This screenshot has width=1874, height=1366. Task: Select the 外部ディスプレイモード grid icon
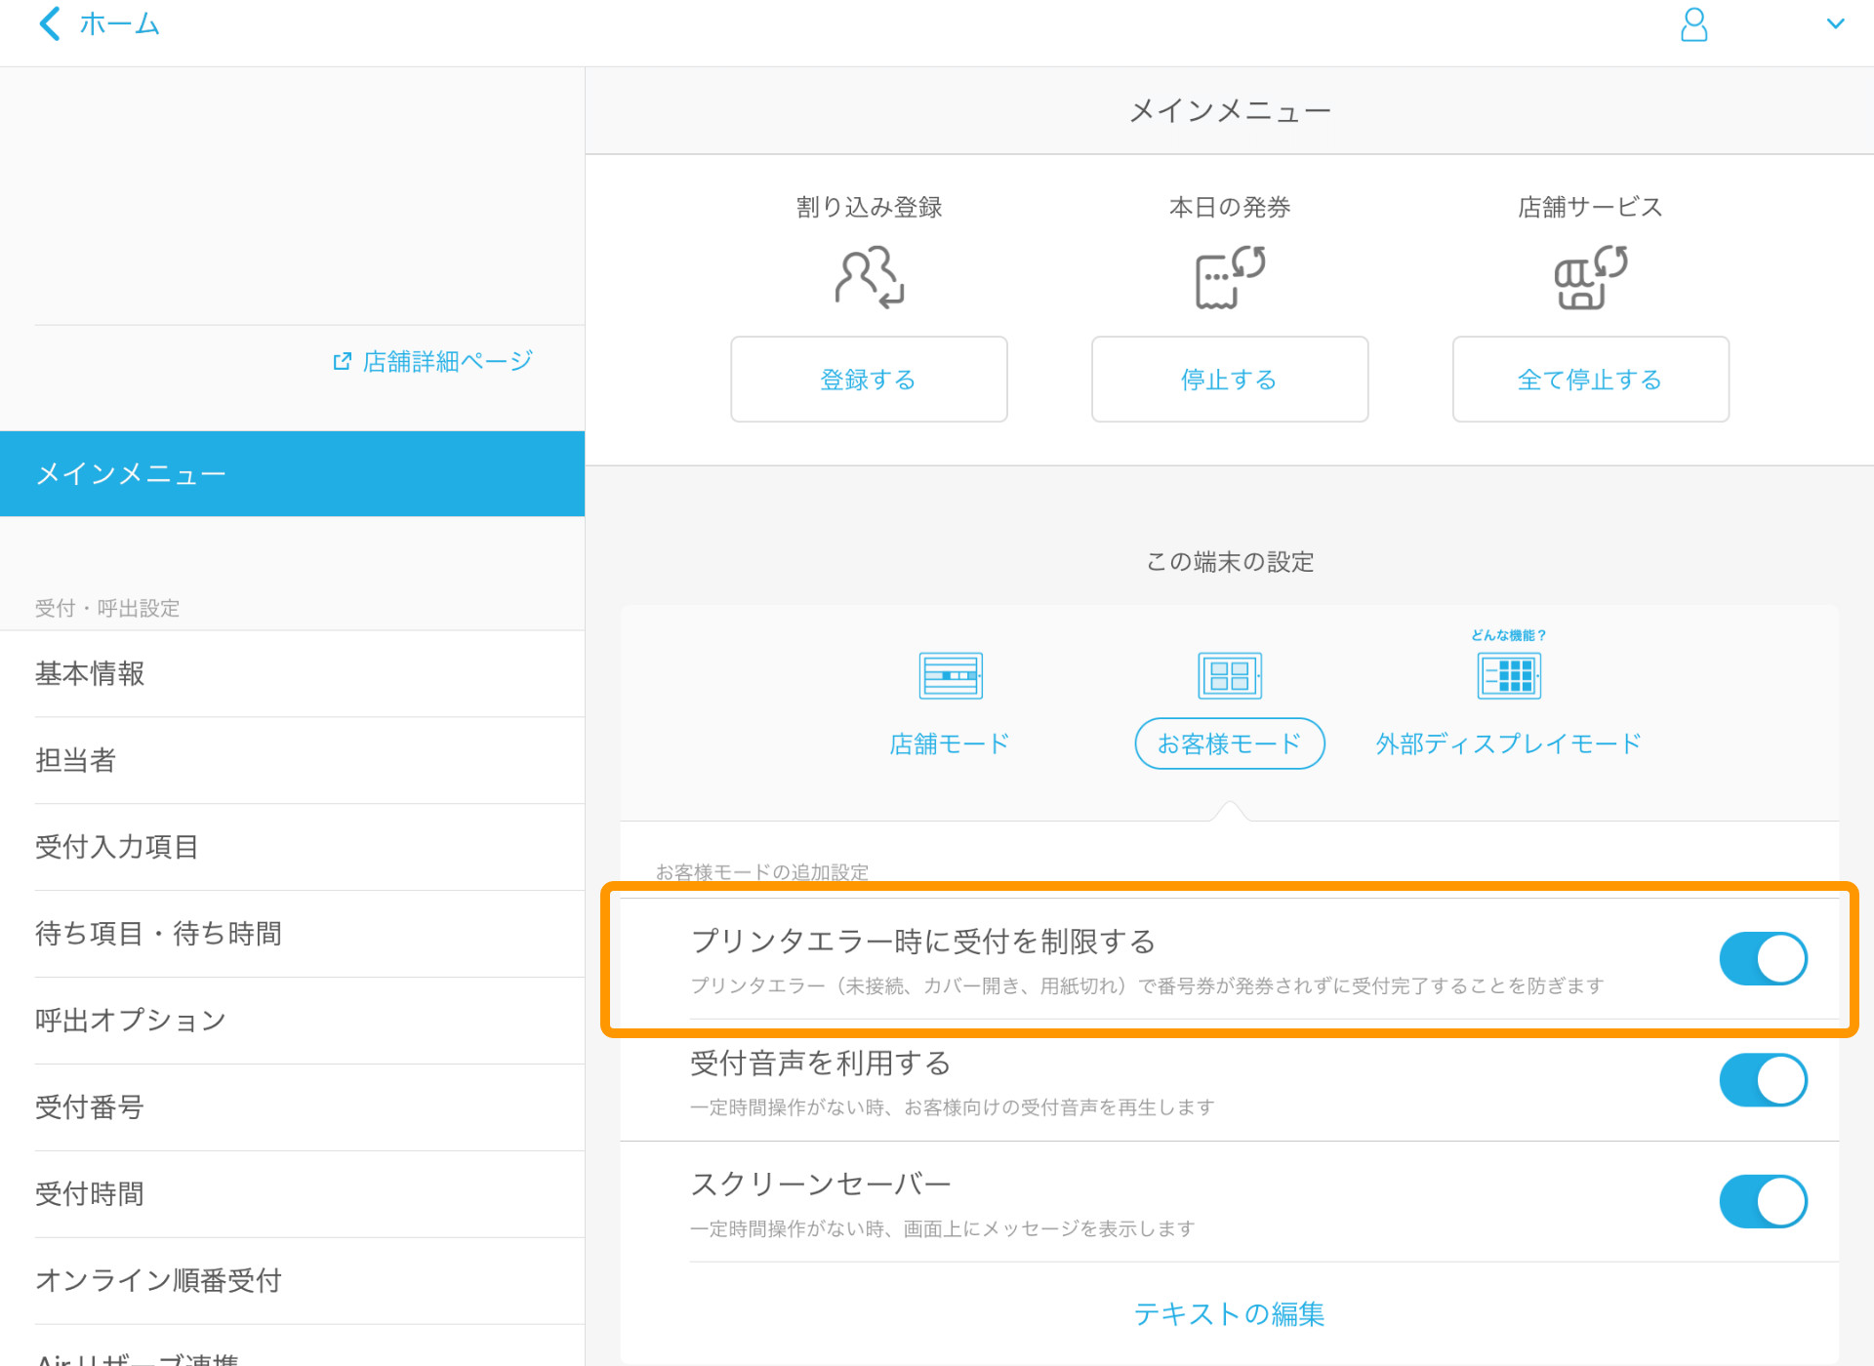[1509, 674]
